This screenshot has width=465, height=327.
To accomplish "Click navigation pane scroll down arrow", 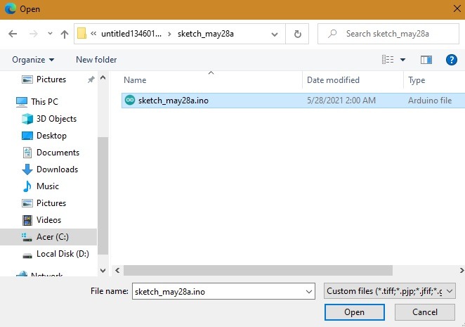I will coord(103,271).
